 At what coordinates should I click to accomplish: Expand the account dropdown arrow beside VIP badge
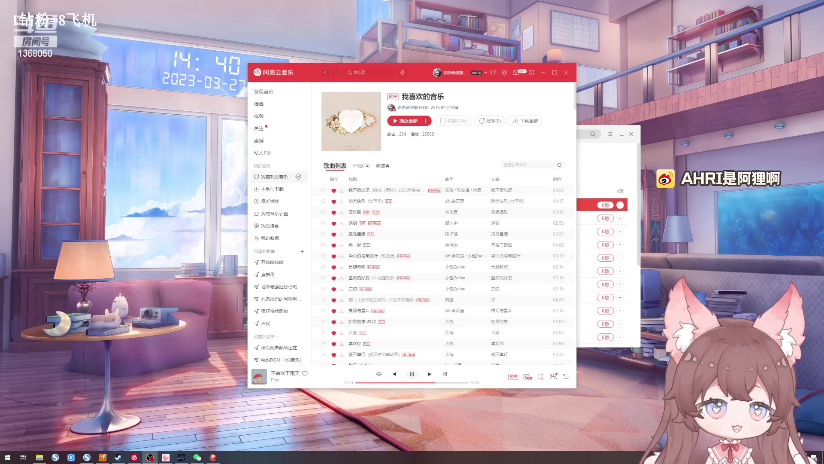[486, 73]
